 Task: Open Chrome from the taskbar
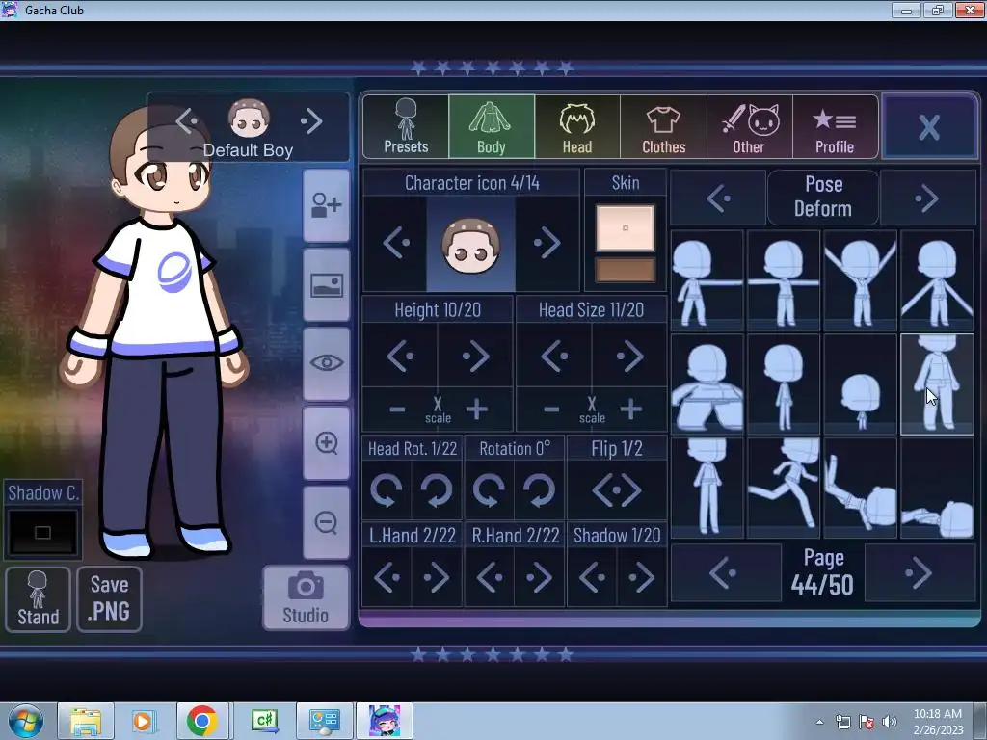click(x=202, y=721)
